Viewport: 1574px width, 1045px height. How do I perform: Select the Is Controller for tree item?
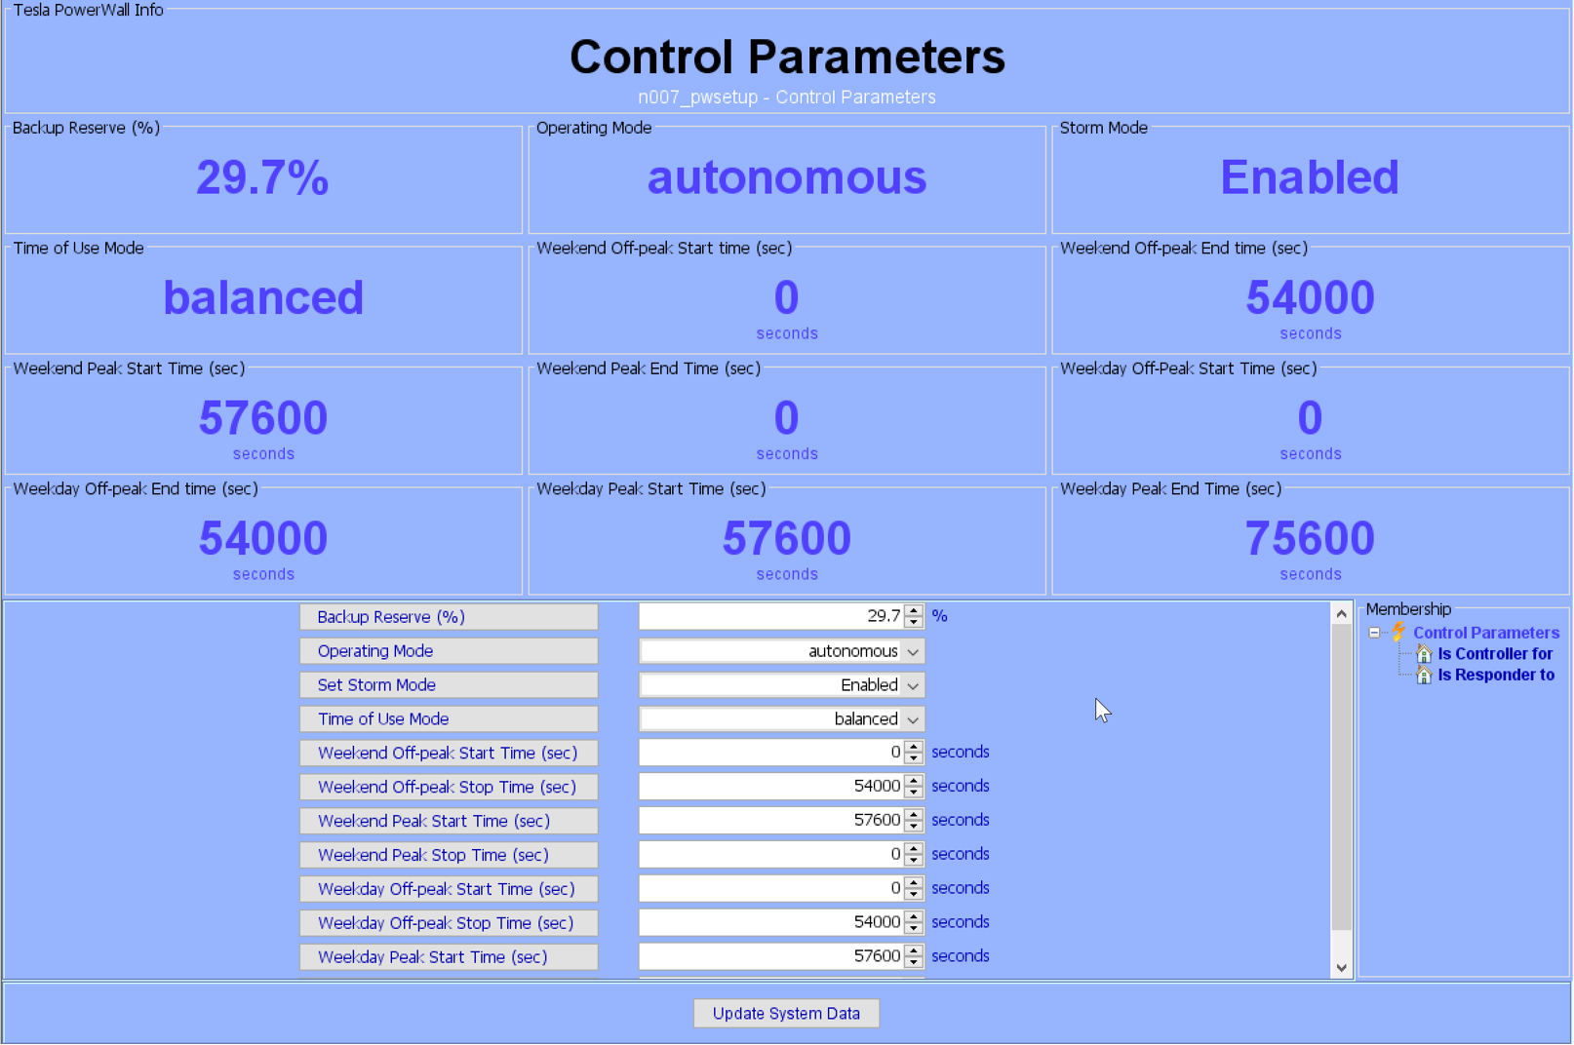[1494, 654]
